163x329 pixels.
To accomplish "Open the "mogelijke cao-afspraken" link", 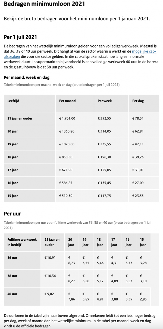I will 144,51.
